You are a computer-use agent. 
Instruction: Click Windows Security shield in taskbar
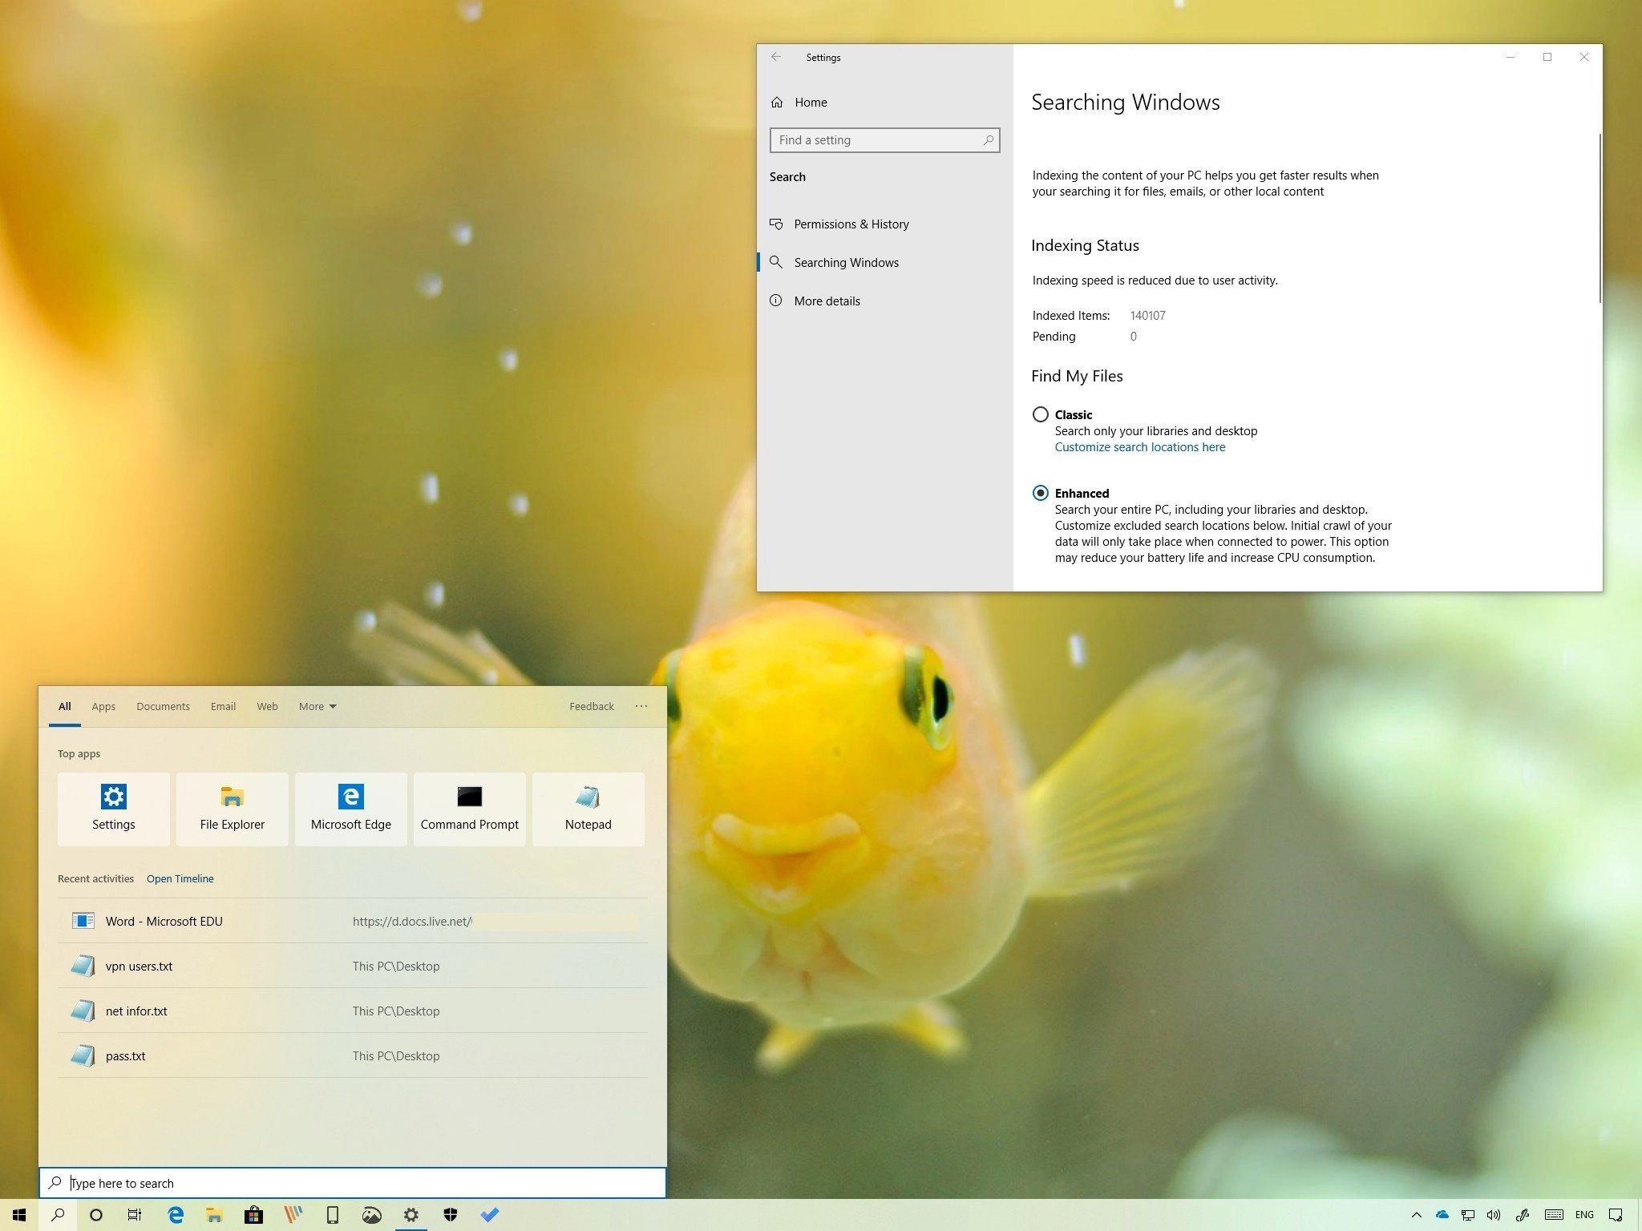[450, 1215]
